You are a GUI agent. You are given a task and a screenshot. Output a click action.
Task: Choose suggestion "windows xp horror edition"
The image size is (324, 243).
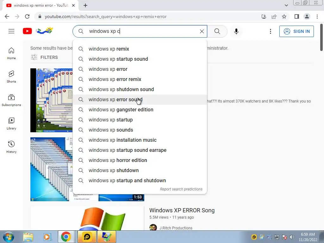click(140, 160)
